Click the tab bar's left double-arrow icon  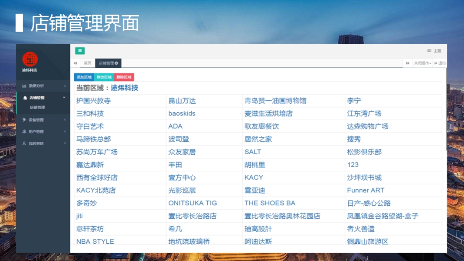(75, 63)
